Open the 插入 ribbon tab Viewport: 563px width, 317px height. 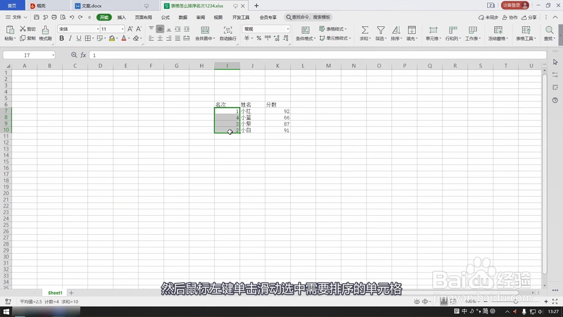121,17
